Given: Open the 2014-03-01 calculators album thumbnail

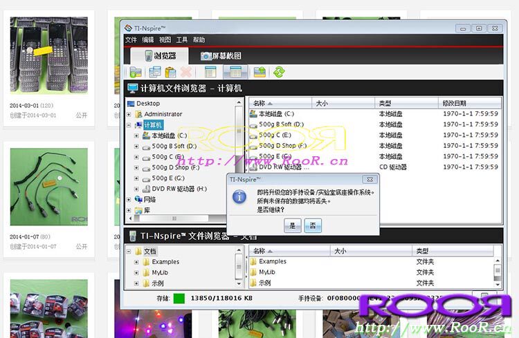Looking at the screenshot, I should 49,55.
